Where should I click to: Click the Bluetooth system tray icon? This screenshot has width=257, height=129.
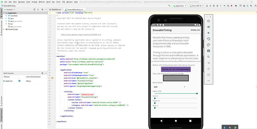point(225,127)
